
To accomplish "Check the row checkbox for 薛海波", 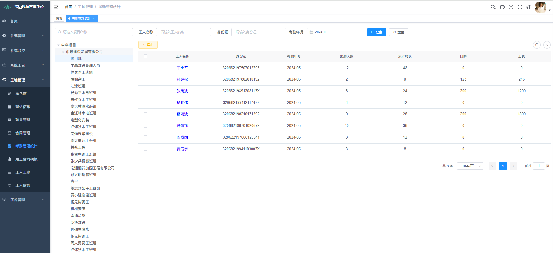I will (146, 114).
